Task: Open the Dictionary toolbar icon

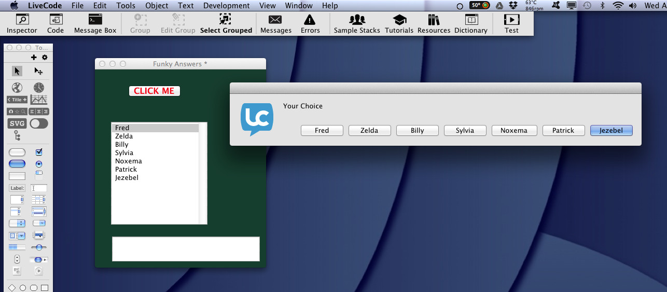Action: point(471,24)
